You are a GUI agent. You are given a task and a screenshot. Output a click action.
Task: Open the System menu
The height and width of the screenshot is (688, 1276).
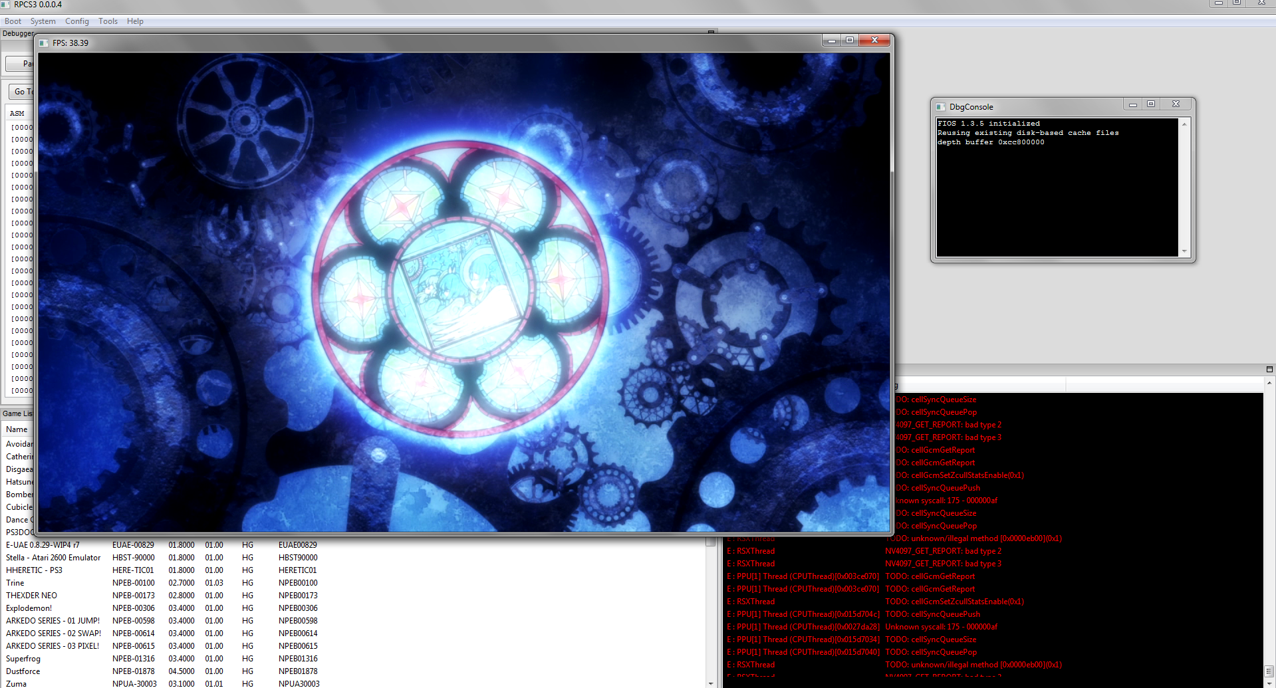point(43,21)
